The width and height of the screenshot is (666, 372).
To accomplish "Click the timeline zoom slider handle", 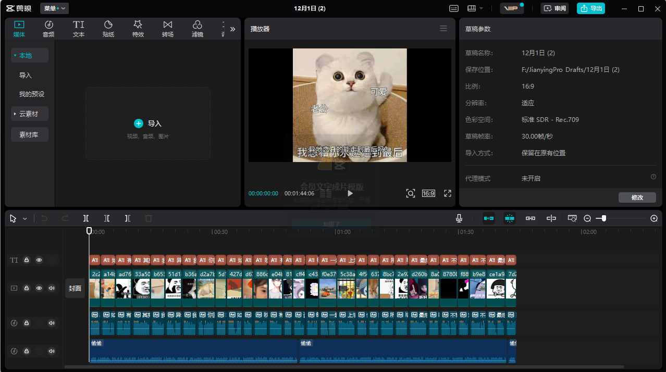I will (603, 219).
